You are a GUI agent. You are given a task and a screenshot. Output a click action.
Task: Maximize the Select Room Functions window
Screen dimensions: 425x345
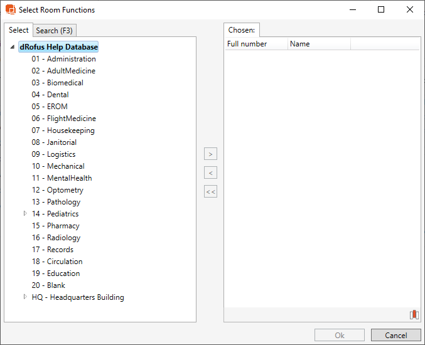tap(381, 10)
